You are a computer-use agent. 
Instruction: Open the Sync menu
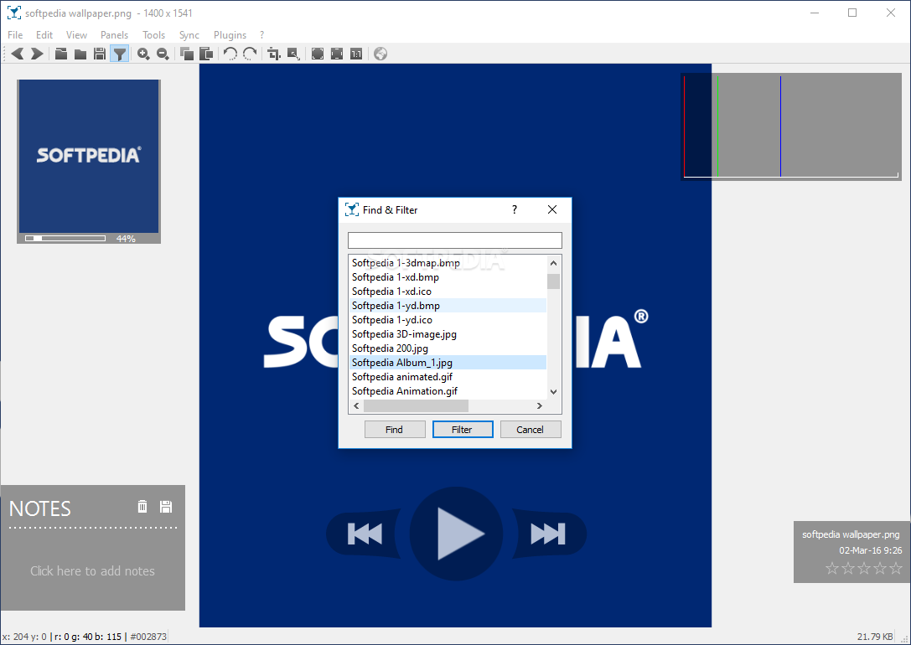(x=189, y=35)
